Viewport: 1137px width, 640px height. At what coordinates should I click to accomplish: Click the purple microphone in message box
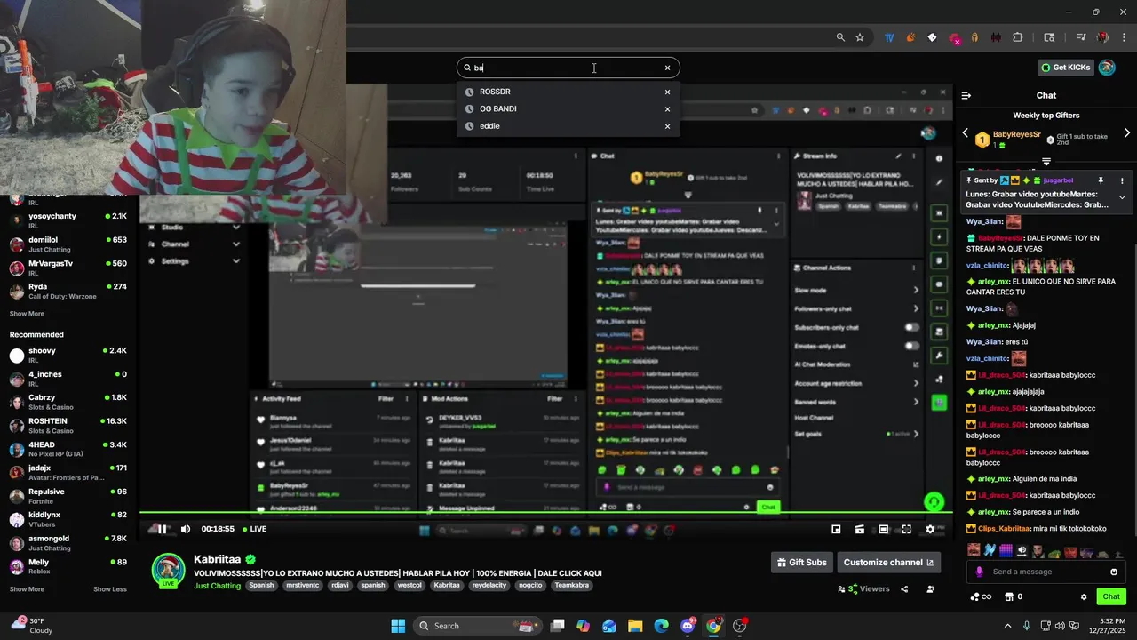pyautogui.click(x=979, y=572)
